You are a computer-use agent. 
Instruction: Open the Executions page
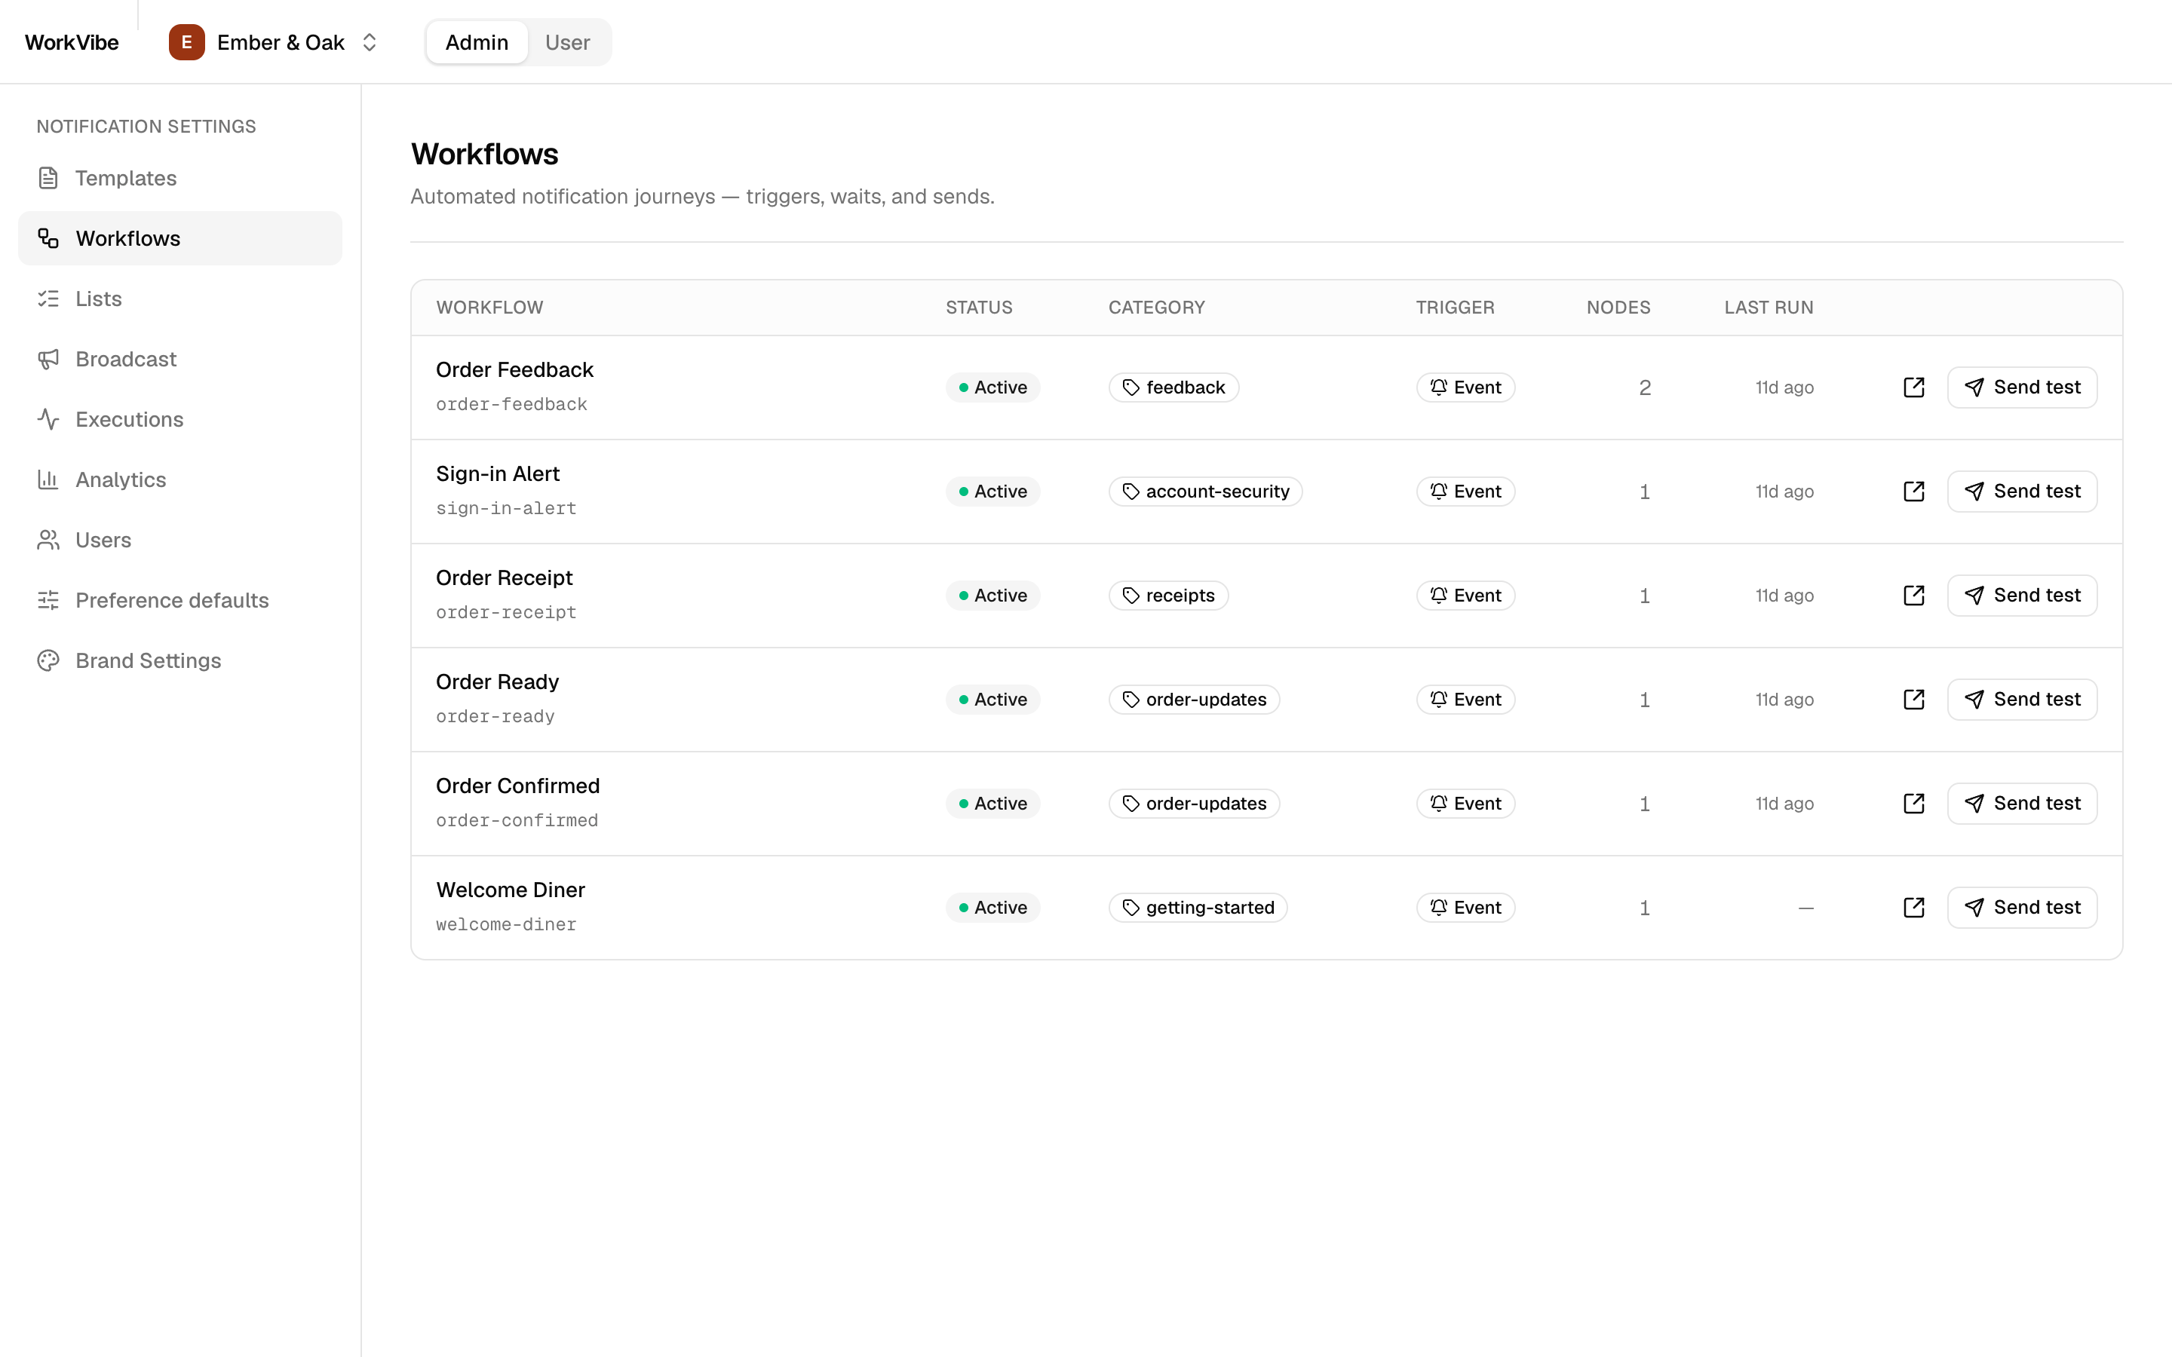coord(180,418)
